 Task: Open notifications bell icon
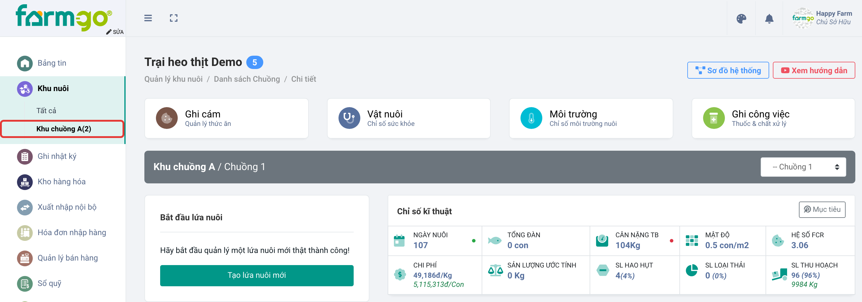coord(769,18)
